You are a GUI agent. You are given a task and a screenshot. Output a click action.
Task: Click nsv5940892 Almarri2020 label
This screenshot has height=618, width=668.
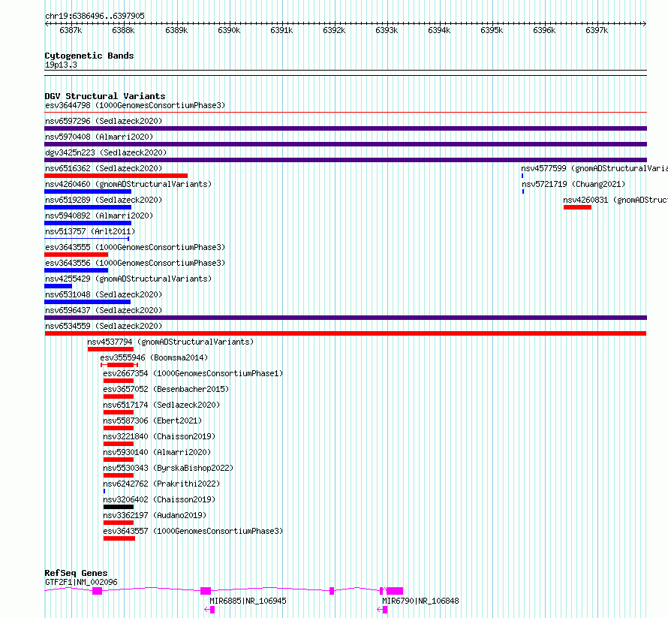tap(99, 216)
